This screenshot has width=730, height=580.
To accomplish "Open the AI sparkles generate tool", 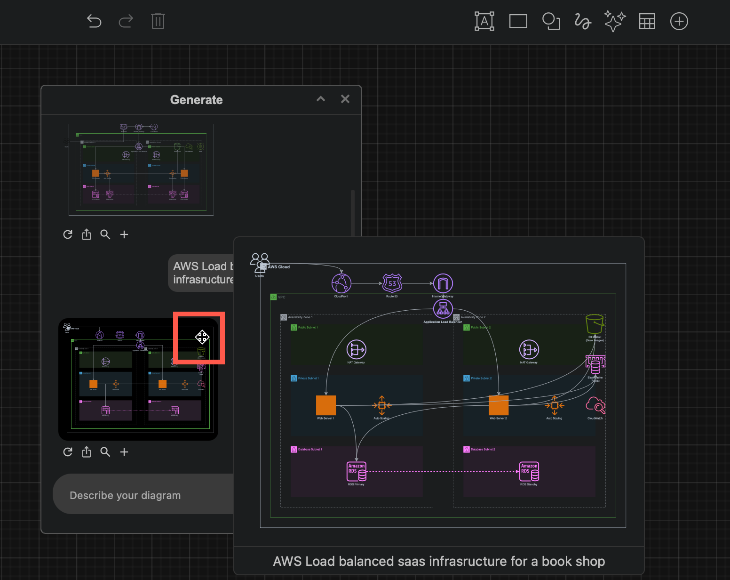I will click(614, 21).
